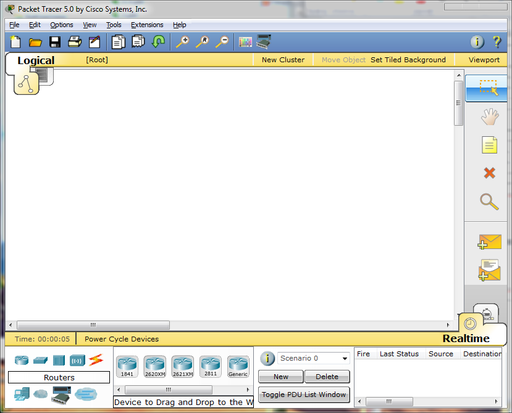Select the Connections lightning bolt icon

[x=96, y=360]
